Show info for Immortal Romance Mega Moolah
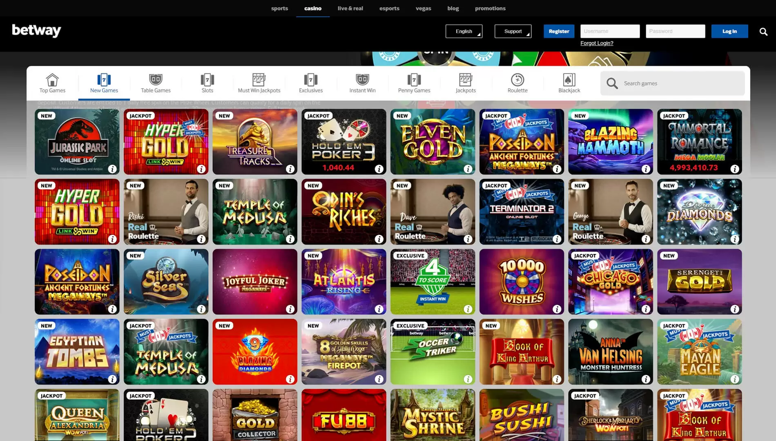The image size is (776, 441). (735, 169)
